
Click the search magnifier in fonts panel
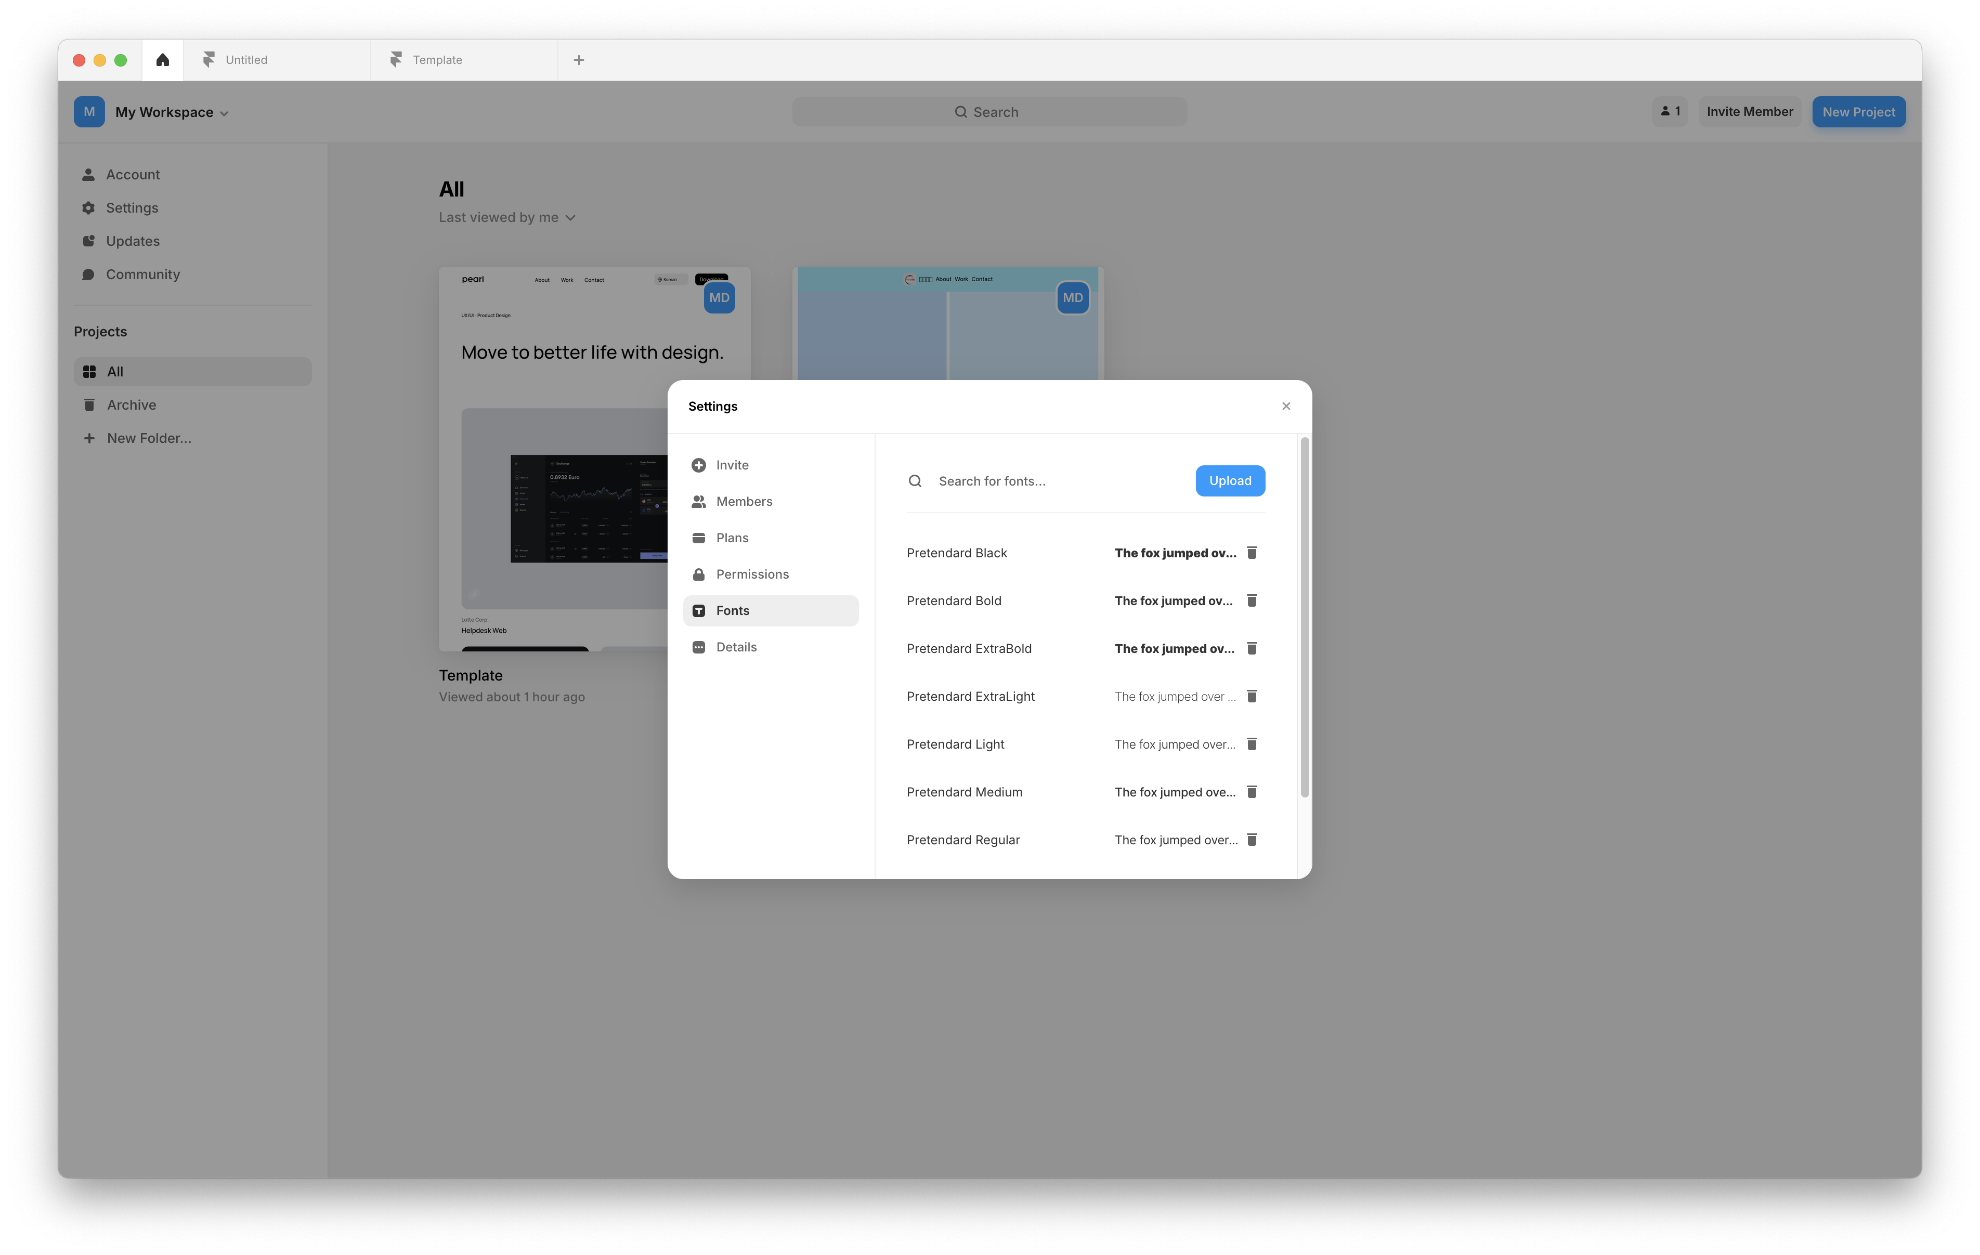(915, 481)
